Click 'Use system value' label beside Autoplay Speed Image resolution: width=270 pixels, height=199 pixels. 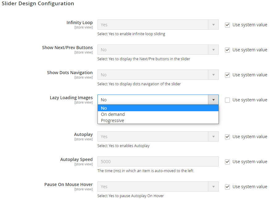[250, 162]
